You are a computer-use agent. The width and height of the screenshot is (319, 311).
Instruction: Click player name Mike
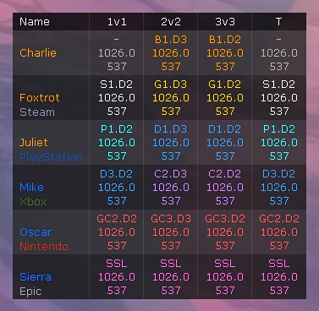point(31,187)
